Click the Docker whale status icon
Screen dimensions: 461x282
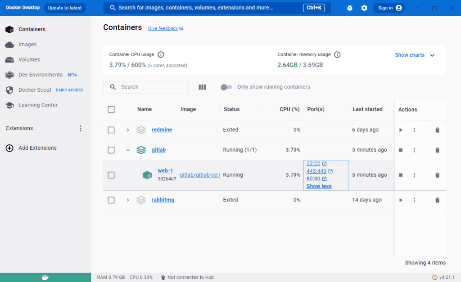[x=45, y=278]
